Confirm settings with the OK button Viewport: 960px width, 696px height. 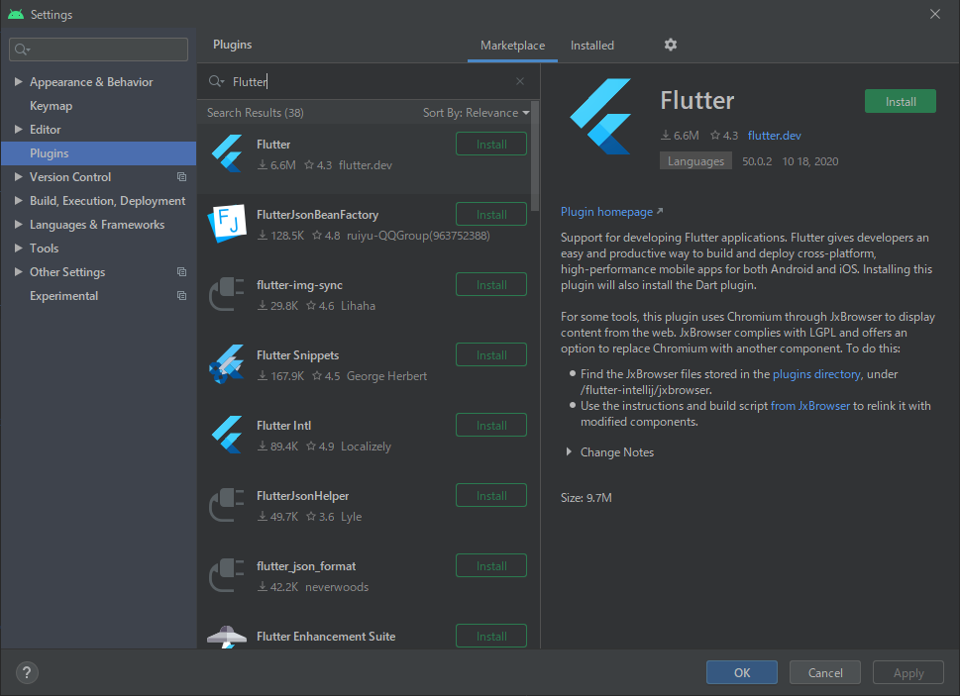click(741, 673)
